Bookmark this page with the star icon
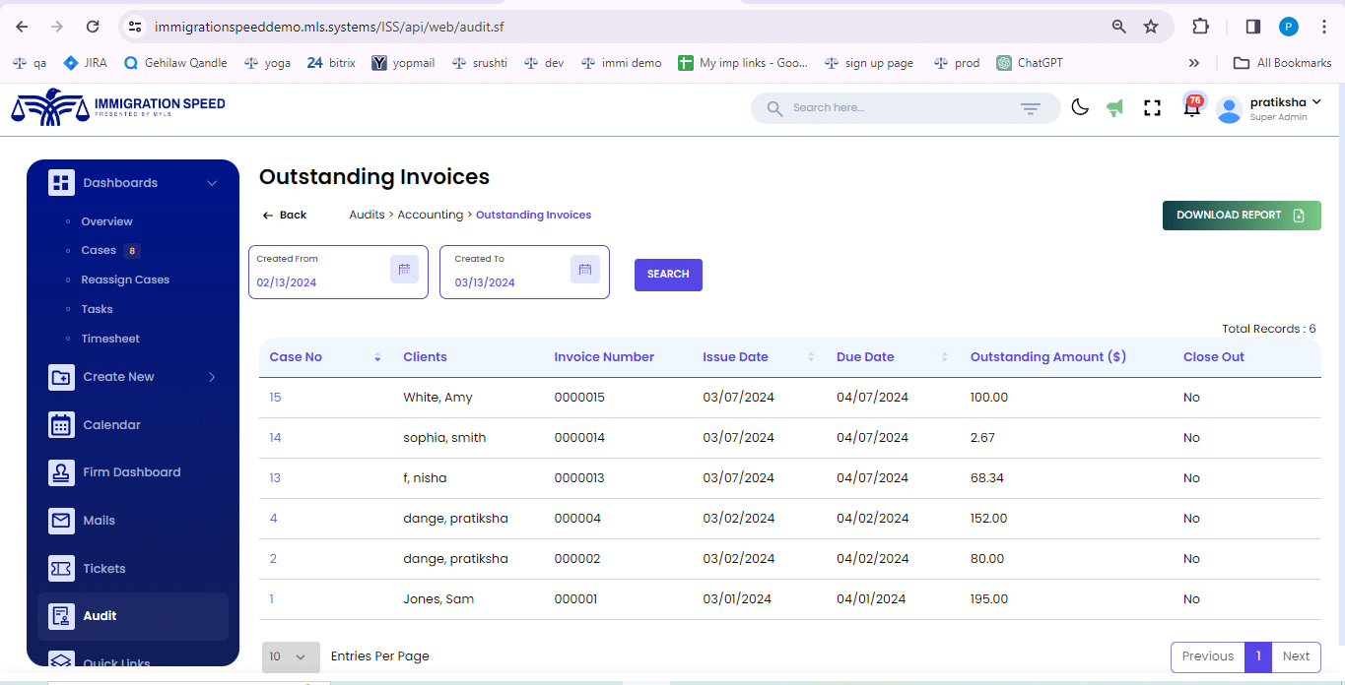 [1151, 27]
